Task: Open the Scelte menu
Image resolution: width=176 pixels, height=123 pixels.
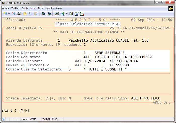Action: (x=25, y=8)
